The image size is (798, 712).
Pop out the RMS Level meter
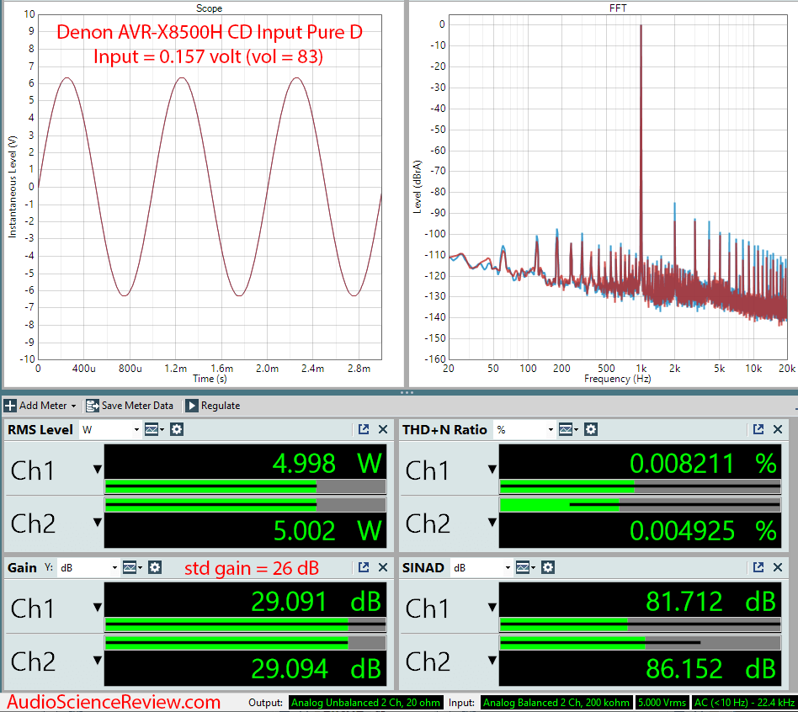coord(364,429)
